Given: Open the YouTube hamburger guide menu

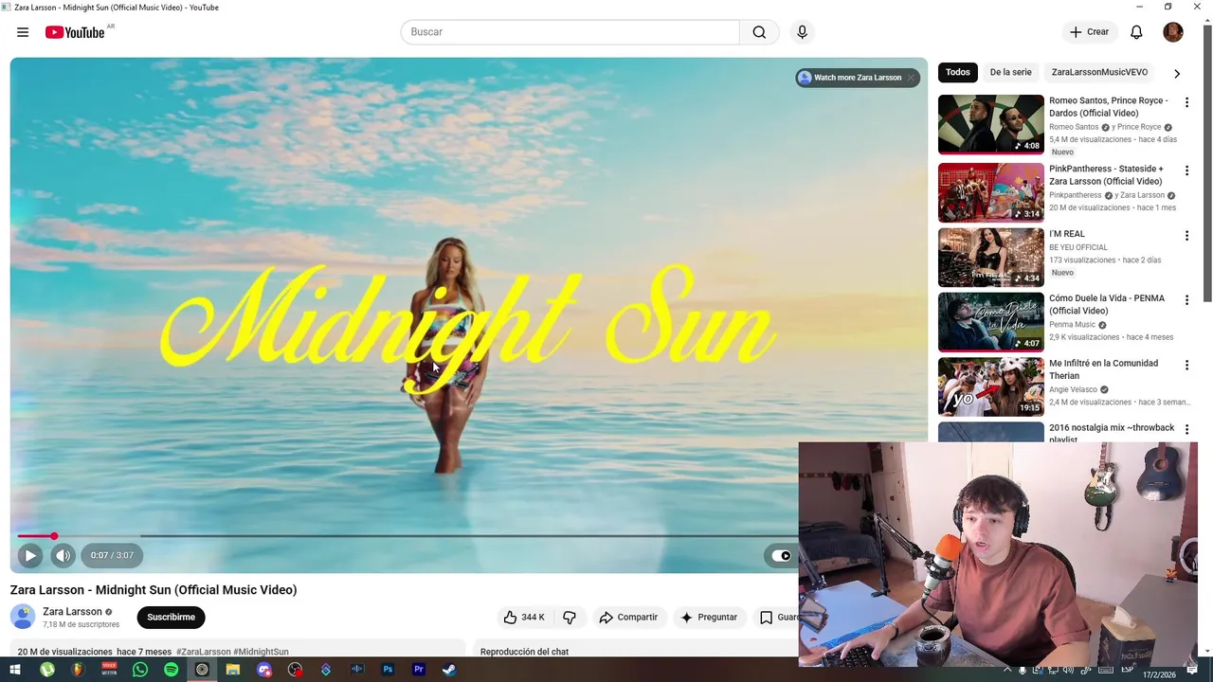Looking at the screenshot, I should pyautogui.click(x=23, y=32).
